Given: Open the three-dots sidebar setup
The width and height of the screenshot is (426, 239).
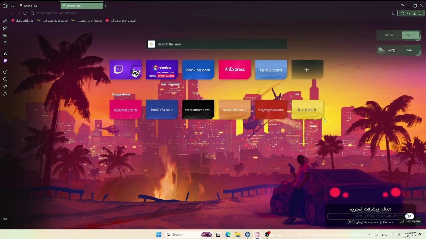Looking at the screenshot, I should click(5, 226).
